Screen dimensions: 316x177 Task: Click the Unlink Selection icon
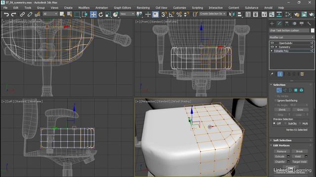pyautogui.click(x=30, y=14)
